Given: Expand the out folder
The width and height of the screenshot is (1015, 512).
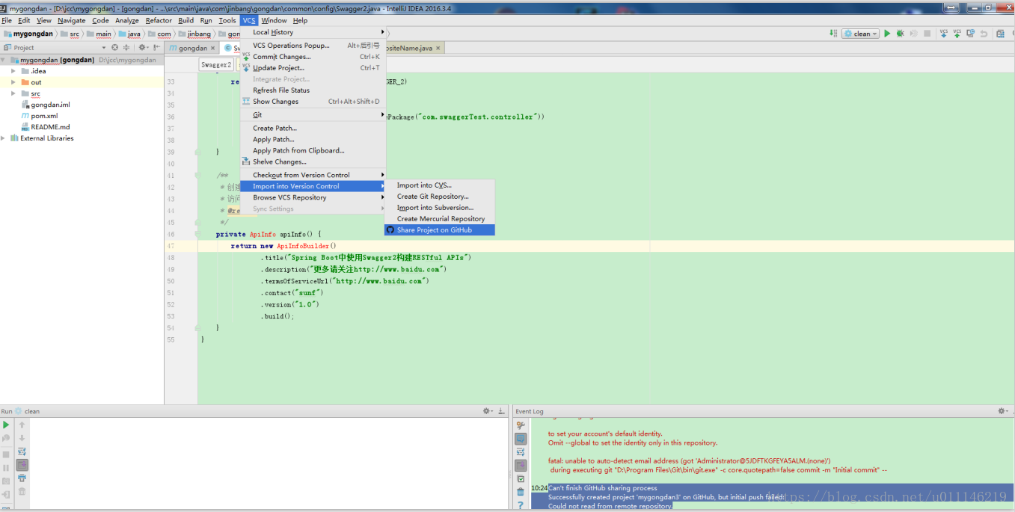Looking at the screenshot, I should (13, 82).
